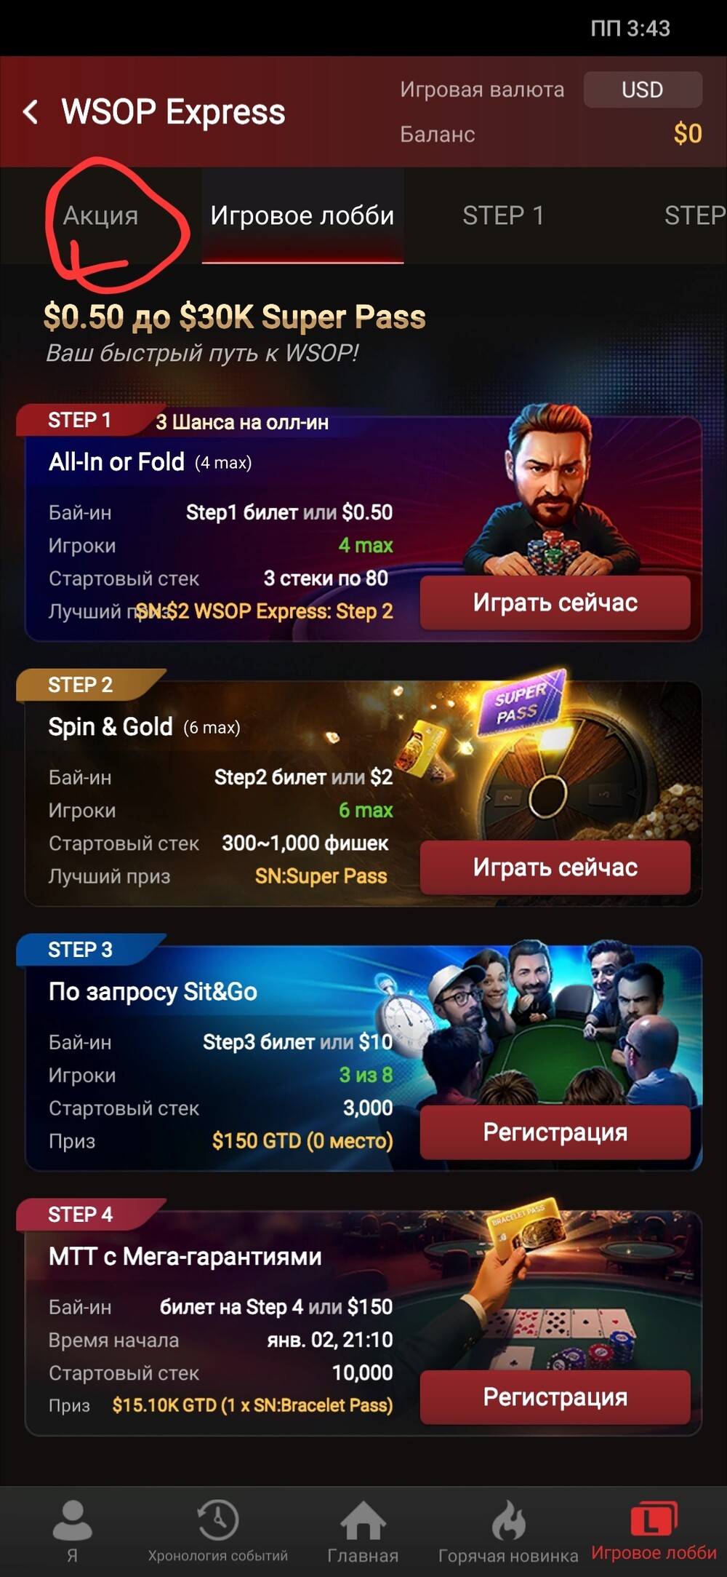Select the Игровое лобби top tab

coord(302,215)
